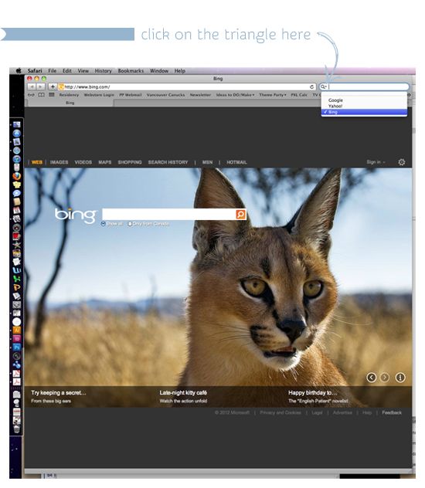This screenshot has height=488, width=425.
Task: Select the Show all radio button
Action: tap(103, 224)
